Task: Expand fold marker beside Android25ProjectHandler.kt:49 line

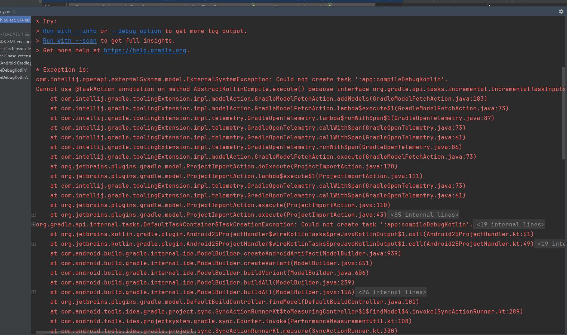Action: coord(33,244)
